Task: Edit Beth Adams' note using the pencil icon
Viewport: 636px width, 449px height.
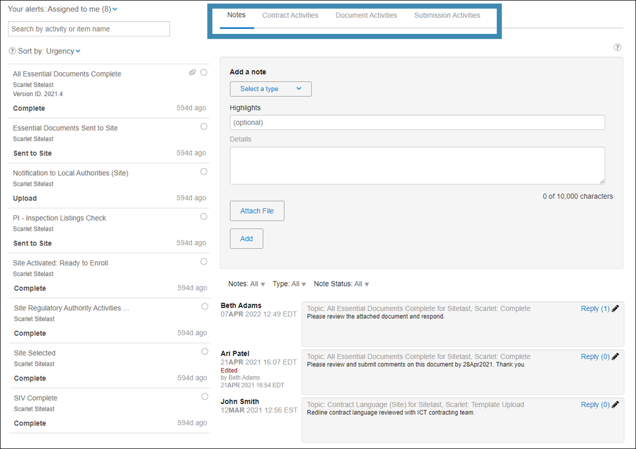Action: pyautogui.click(x=614, y=308)
